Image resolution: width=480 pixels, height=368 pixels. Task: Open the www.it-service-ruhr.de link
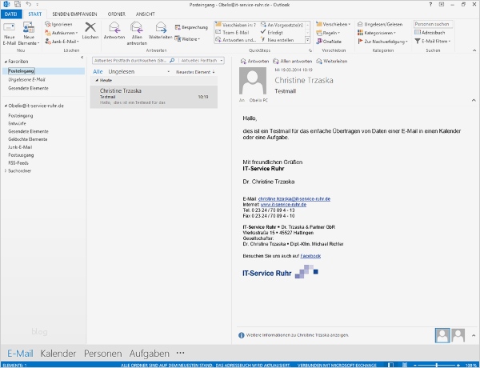tap(283, 205)
